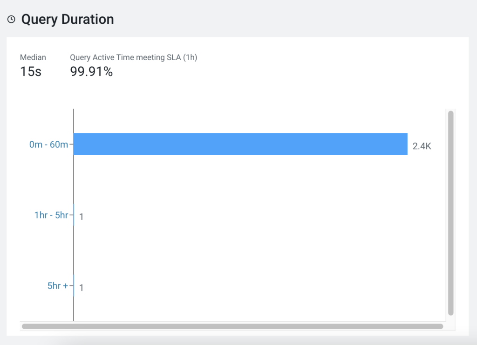
Task: Click the large blue 0m - 60m bar
Action: (x=240, y=144)
